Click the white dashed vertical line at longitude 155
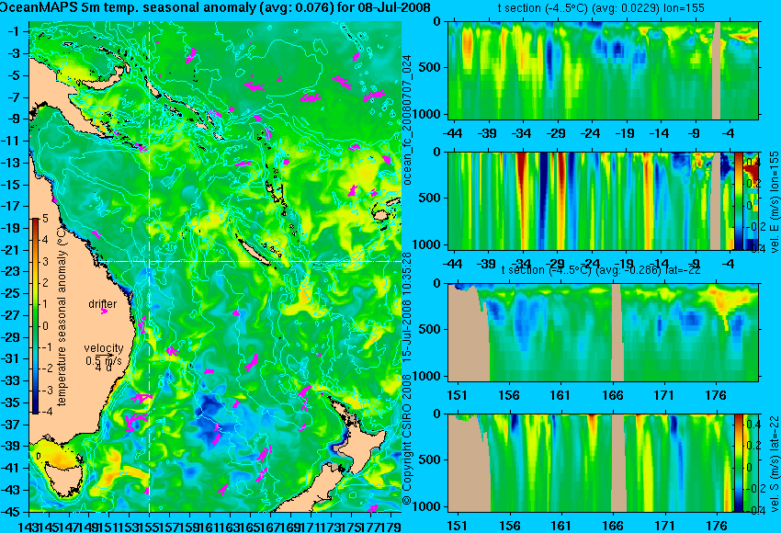The height and width of the screenshot is (533, 781). (x=150, y=266)
